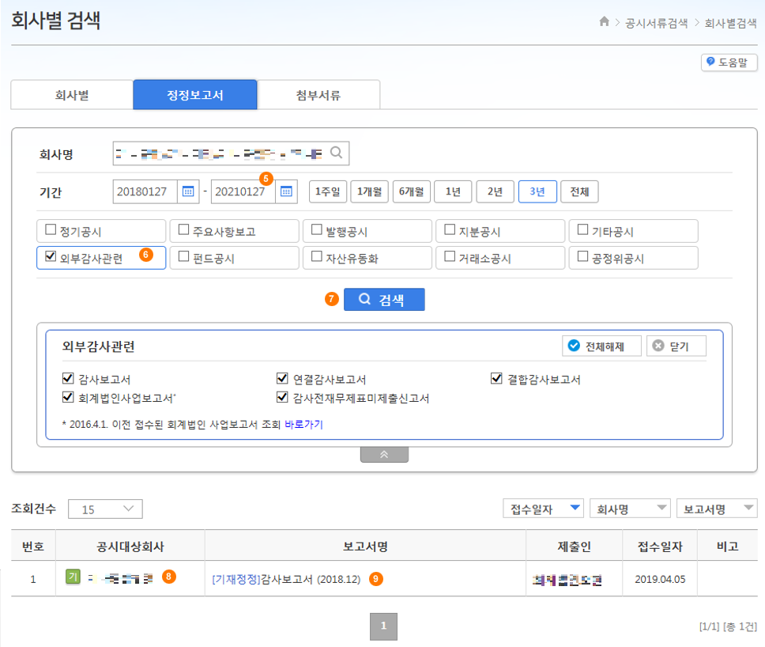Open the 도움말 help panel

click(x=728, y=62)
